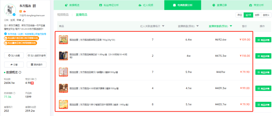Click the sales value ¥692.6w
Image resolution: width=272 pixels, height=116 pixels.
click(221, 40)
